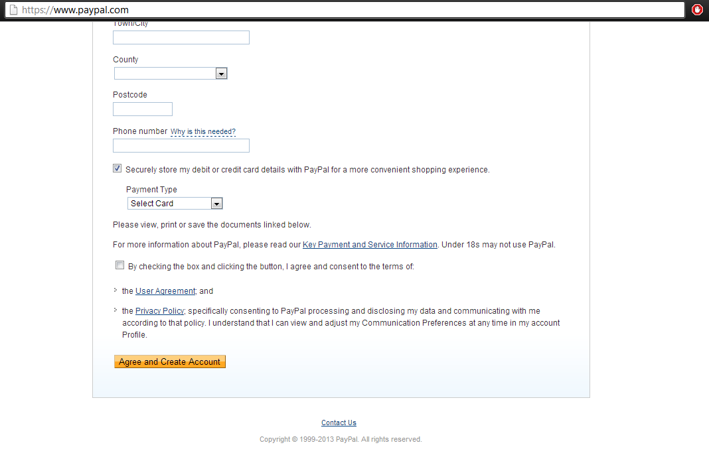
Task: Open the County dropdown
Action: (x=171, y=73)
